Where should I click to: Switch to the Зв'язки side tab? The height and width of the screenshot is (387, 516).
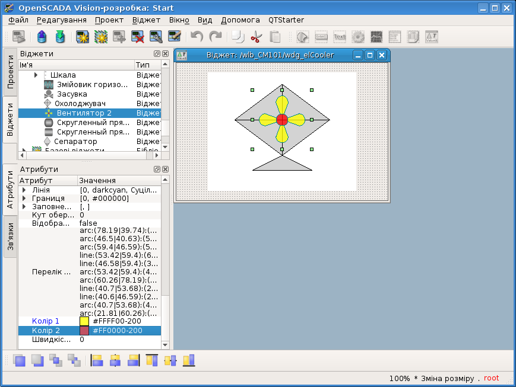coord(10,236)
